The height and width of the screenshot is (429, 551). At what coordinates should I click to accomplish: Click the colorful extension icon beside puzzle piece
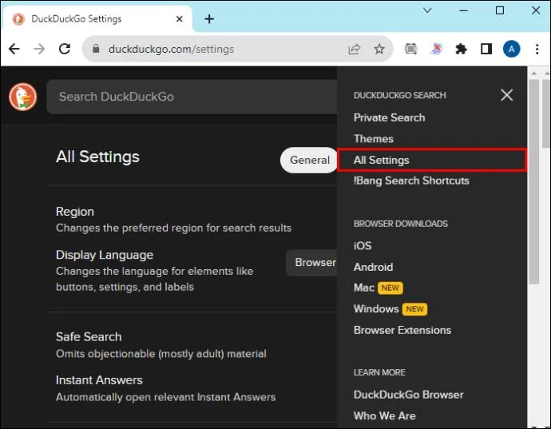tap(436, 49)
